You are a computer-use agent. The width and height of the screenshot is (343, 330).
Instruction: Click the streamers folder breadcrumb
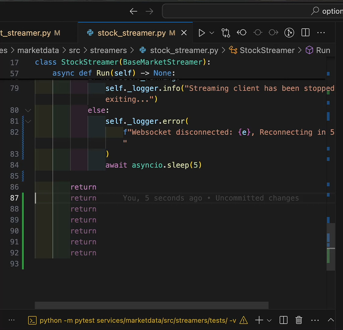point(108,50)
